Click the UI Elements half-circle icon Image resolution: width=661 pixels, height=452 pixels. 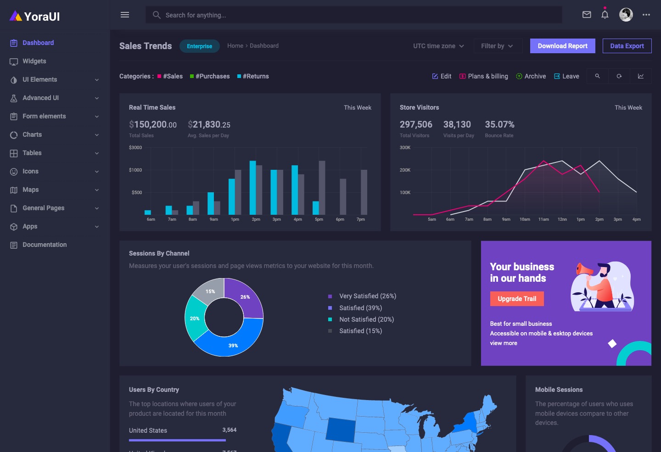[14, 79]
